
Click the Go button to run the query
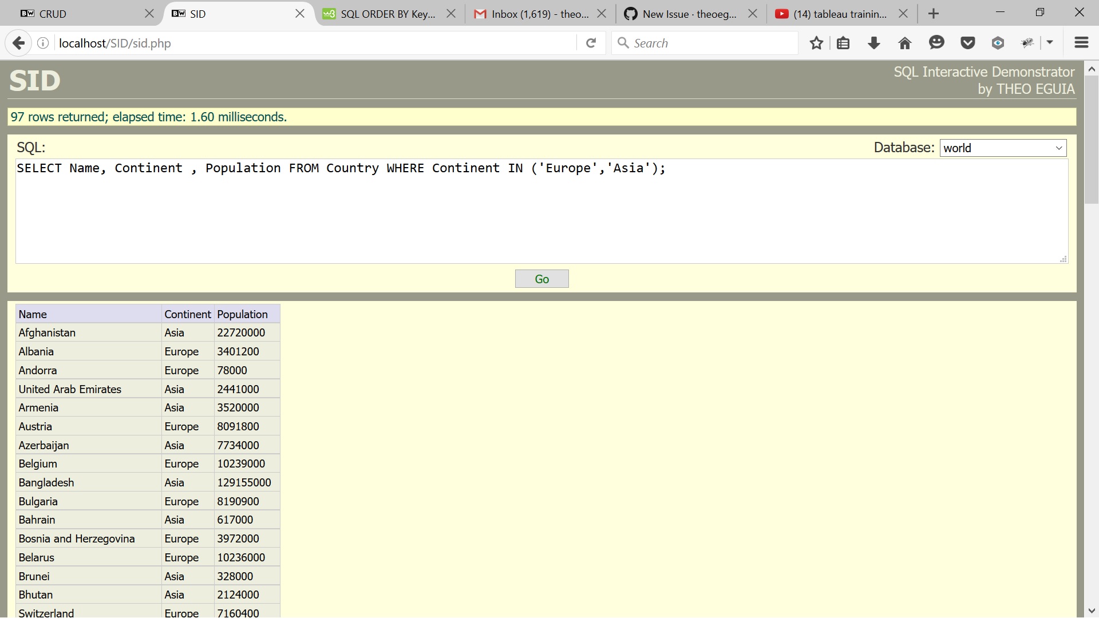pyautogui.click(x=541, y=279)
